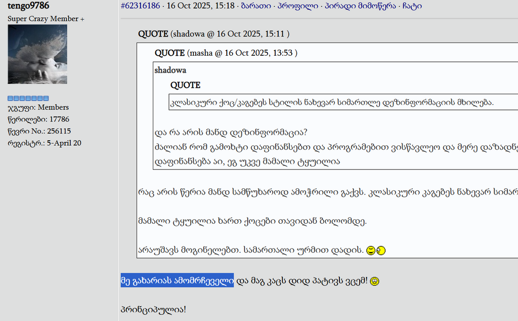Click username tengo9786
This screenshot has height=321, width=518.
[x=28, y=6]
